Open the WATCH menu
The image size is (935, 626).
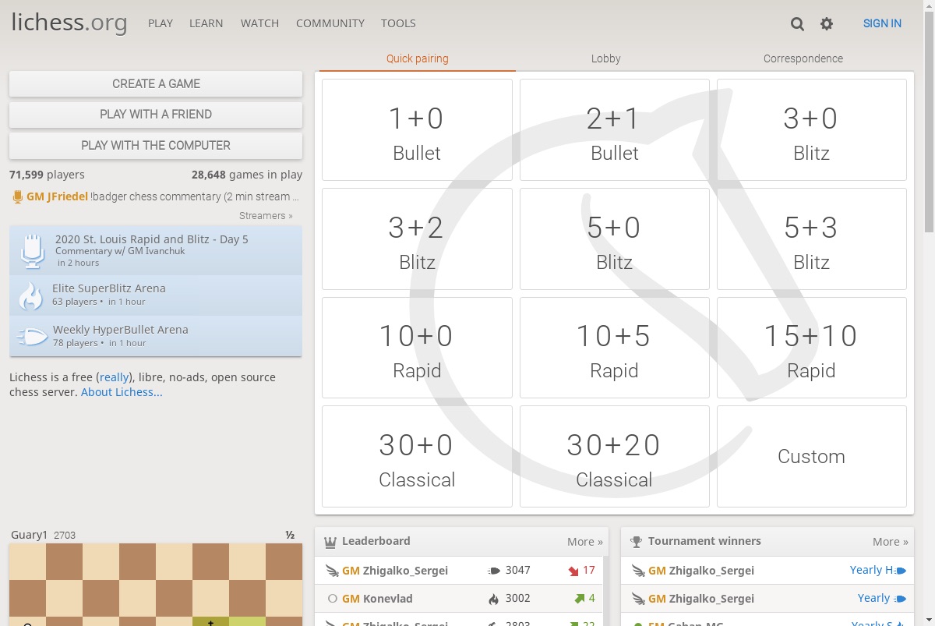point(259,23)
